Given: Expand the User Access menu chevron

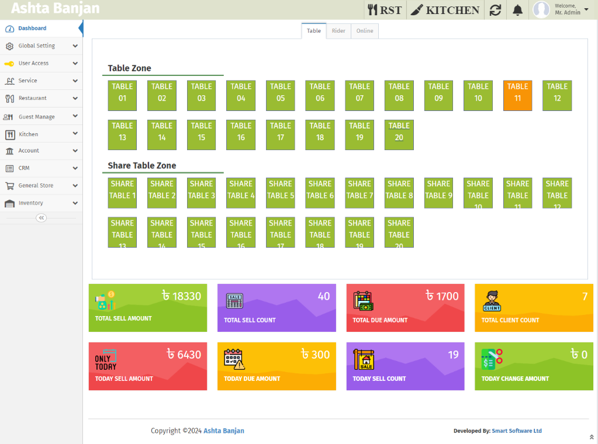Looking at the screenshot, I should coord(75,63).
